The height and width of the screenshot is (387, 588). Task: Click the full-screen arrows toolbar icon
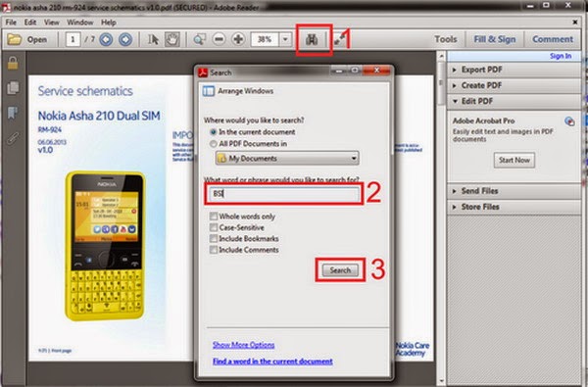pyautogui.click(x=339, y=40)
